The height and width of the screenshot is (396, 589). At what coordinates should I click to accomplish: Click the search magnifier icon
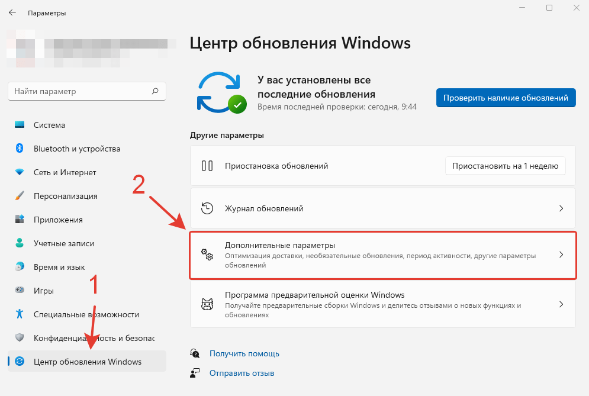[x=155, y=92]
